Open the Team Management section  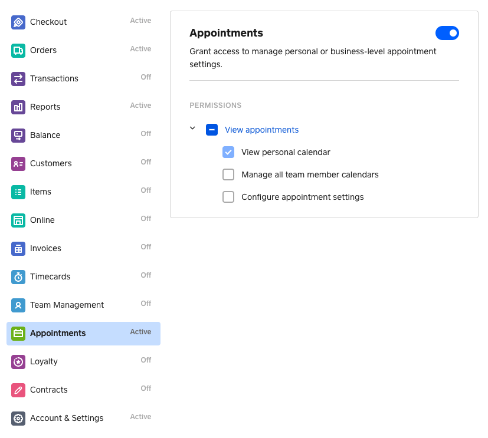click(x=83, y=305)
